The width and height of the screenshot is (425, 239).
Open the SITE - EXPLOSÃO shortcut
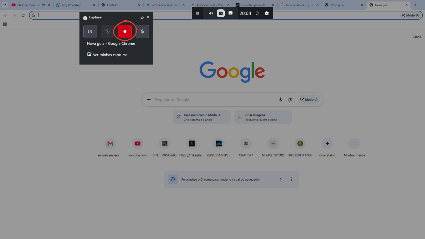click(165, 147)
